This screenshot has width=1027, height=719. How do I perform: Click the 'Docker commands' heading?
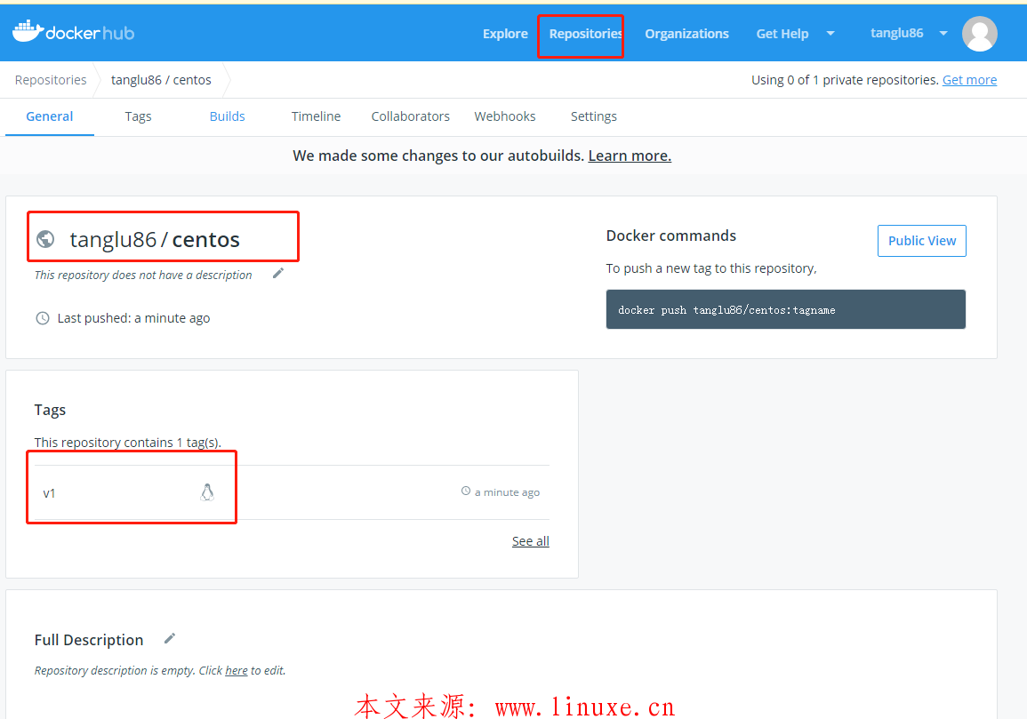670,236
